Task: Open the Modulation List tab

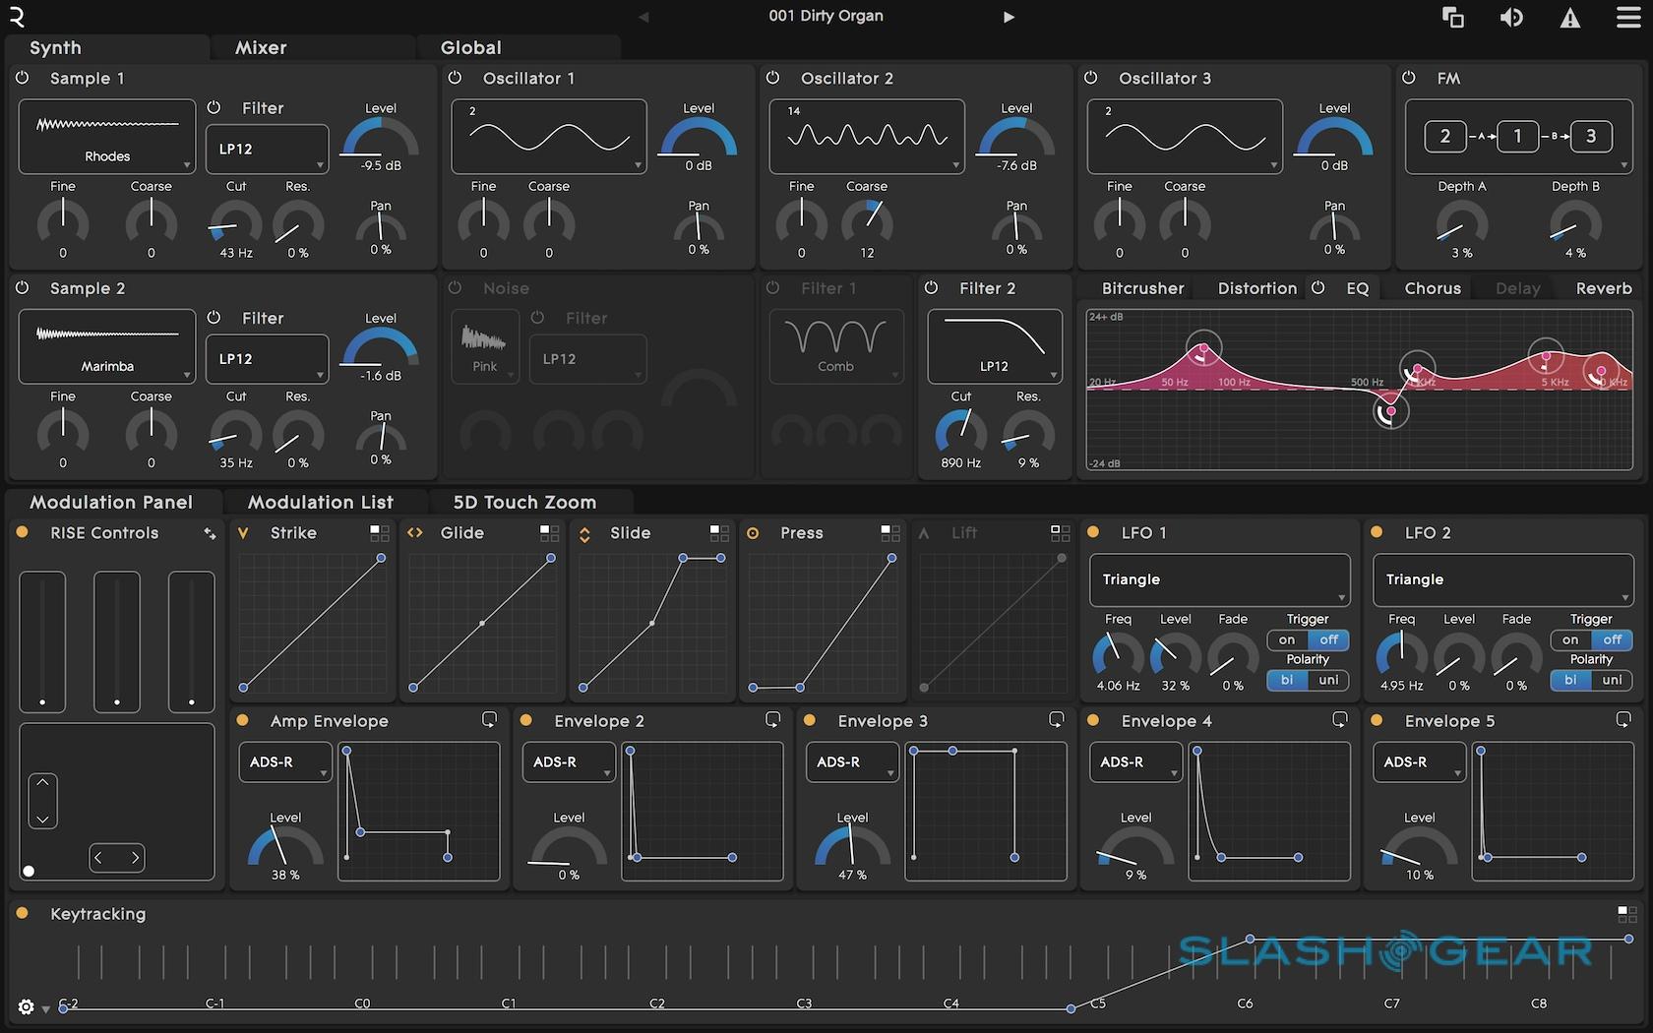Action: [x=321, y=502]
